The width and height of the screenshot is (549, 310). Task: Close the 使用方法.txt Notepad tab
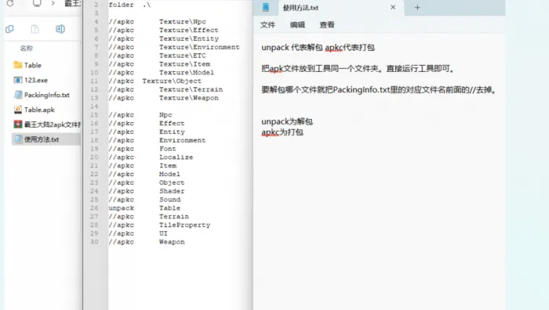click(393, 7)
